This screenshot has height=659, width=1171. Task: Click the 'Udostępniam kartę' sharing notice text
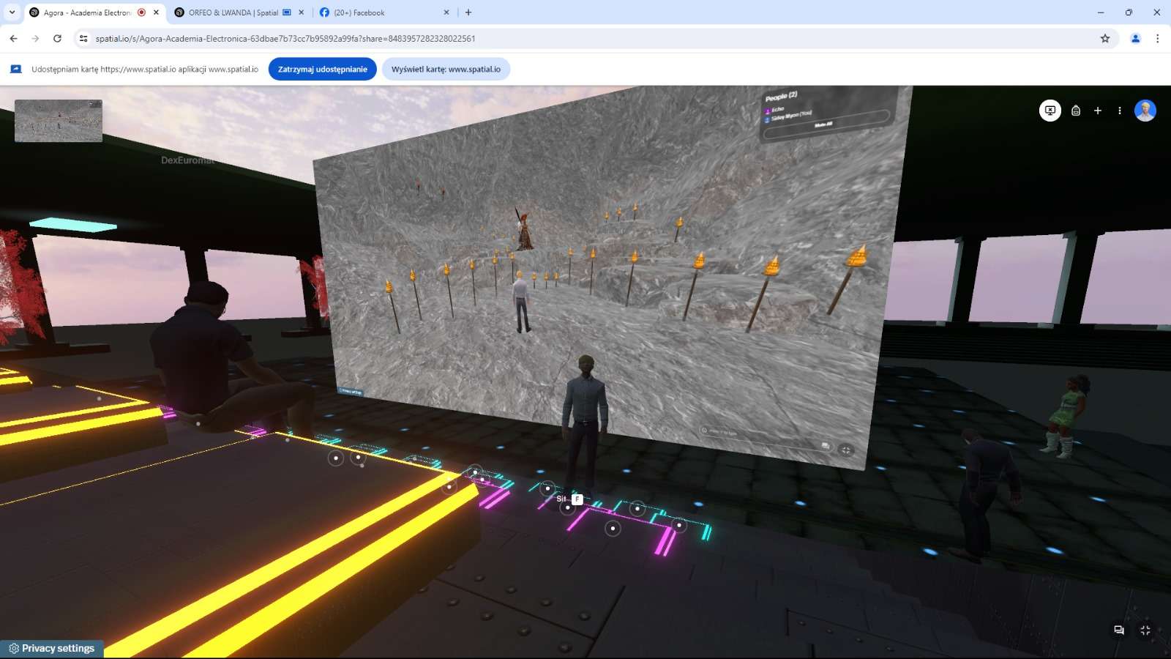click(x=145, y=70)
